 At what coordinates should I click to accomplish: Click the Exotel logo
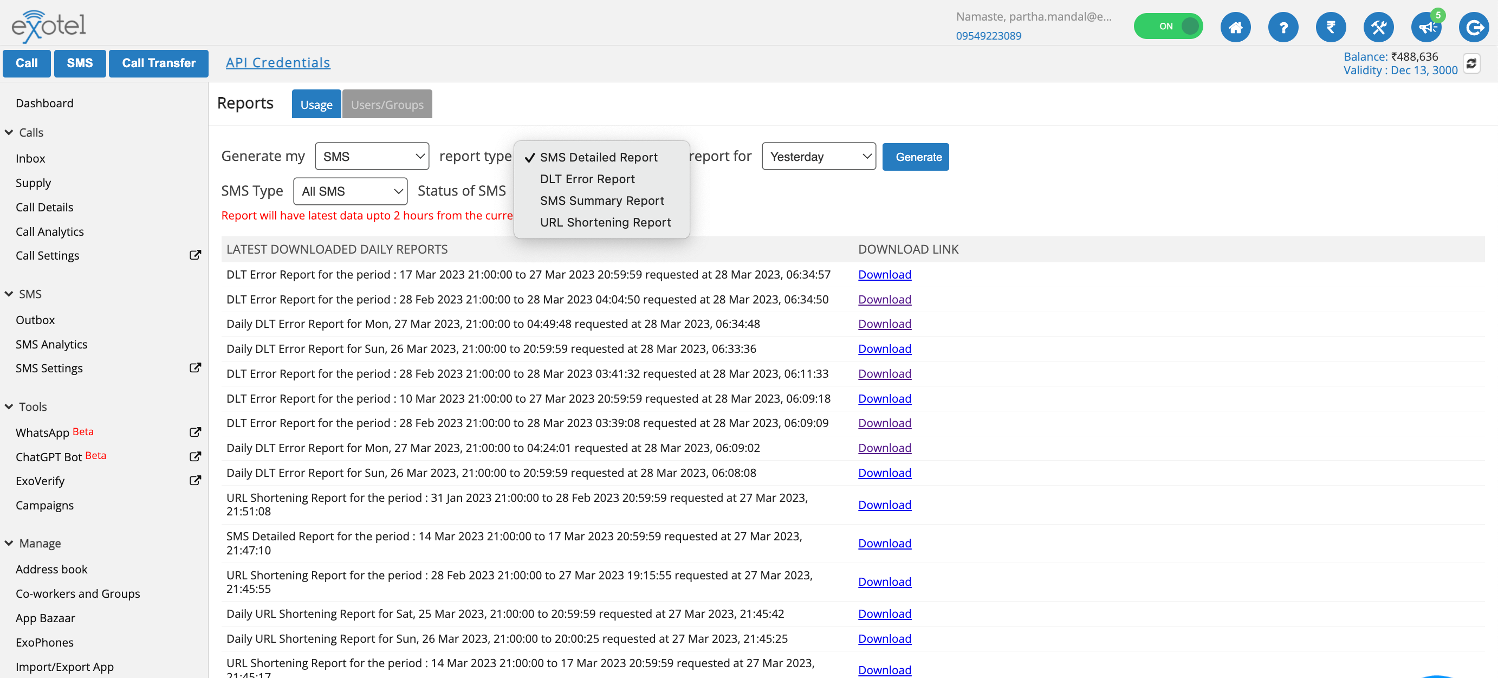click(49, 25)
